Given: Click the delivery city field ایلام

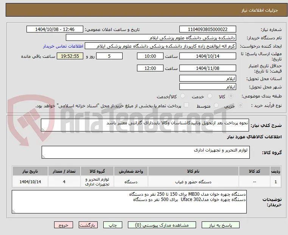Looking at the screenshot, I should (207, 87).
